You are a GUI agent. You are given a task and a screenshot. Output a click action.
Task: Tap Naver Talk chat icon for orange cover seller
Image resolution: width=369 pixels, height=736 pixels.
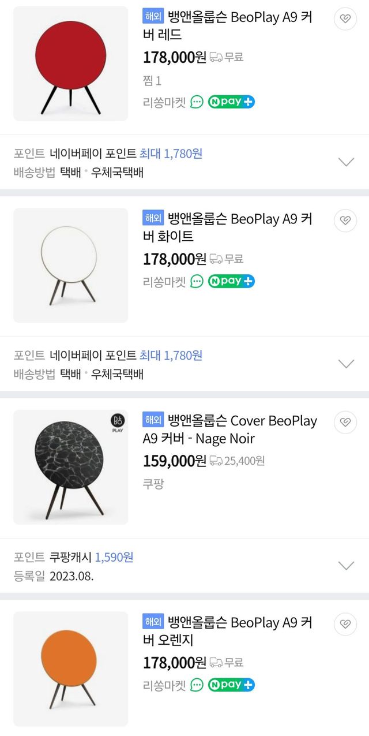197,685
